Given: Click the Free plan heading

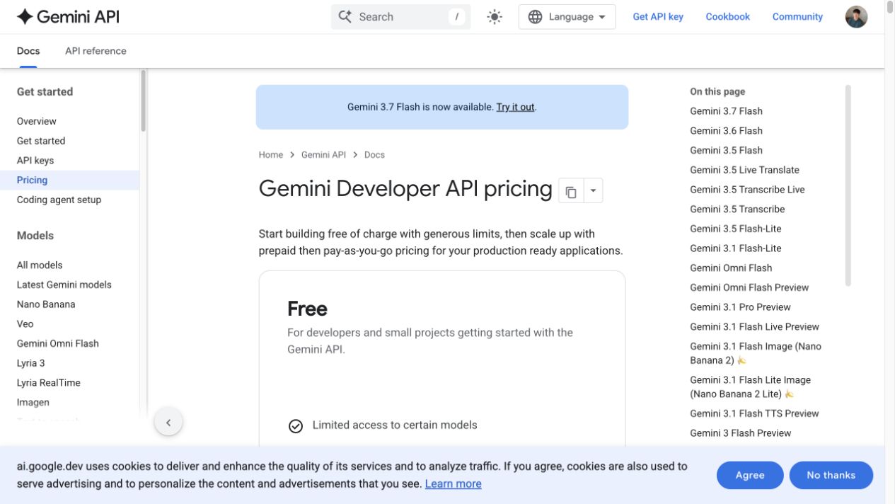Looking at the screenshot, I should [307, 309].
